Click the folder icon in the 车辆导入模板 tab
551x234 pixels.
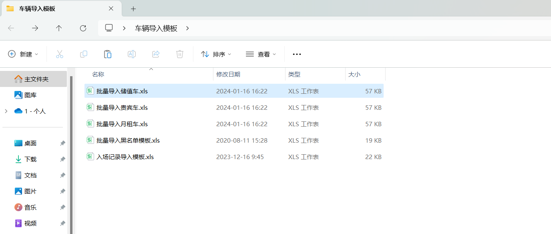coord(10,8)
